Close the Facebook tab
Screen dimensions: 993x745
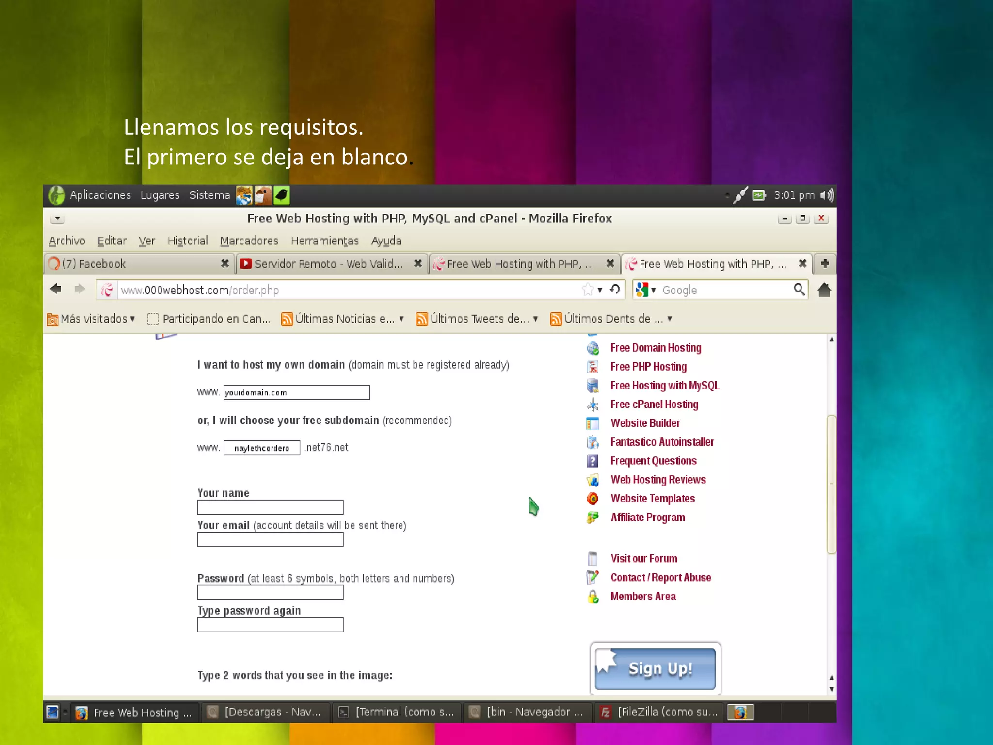pos(224,263)
